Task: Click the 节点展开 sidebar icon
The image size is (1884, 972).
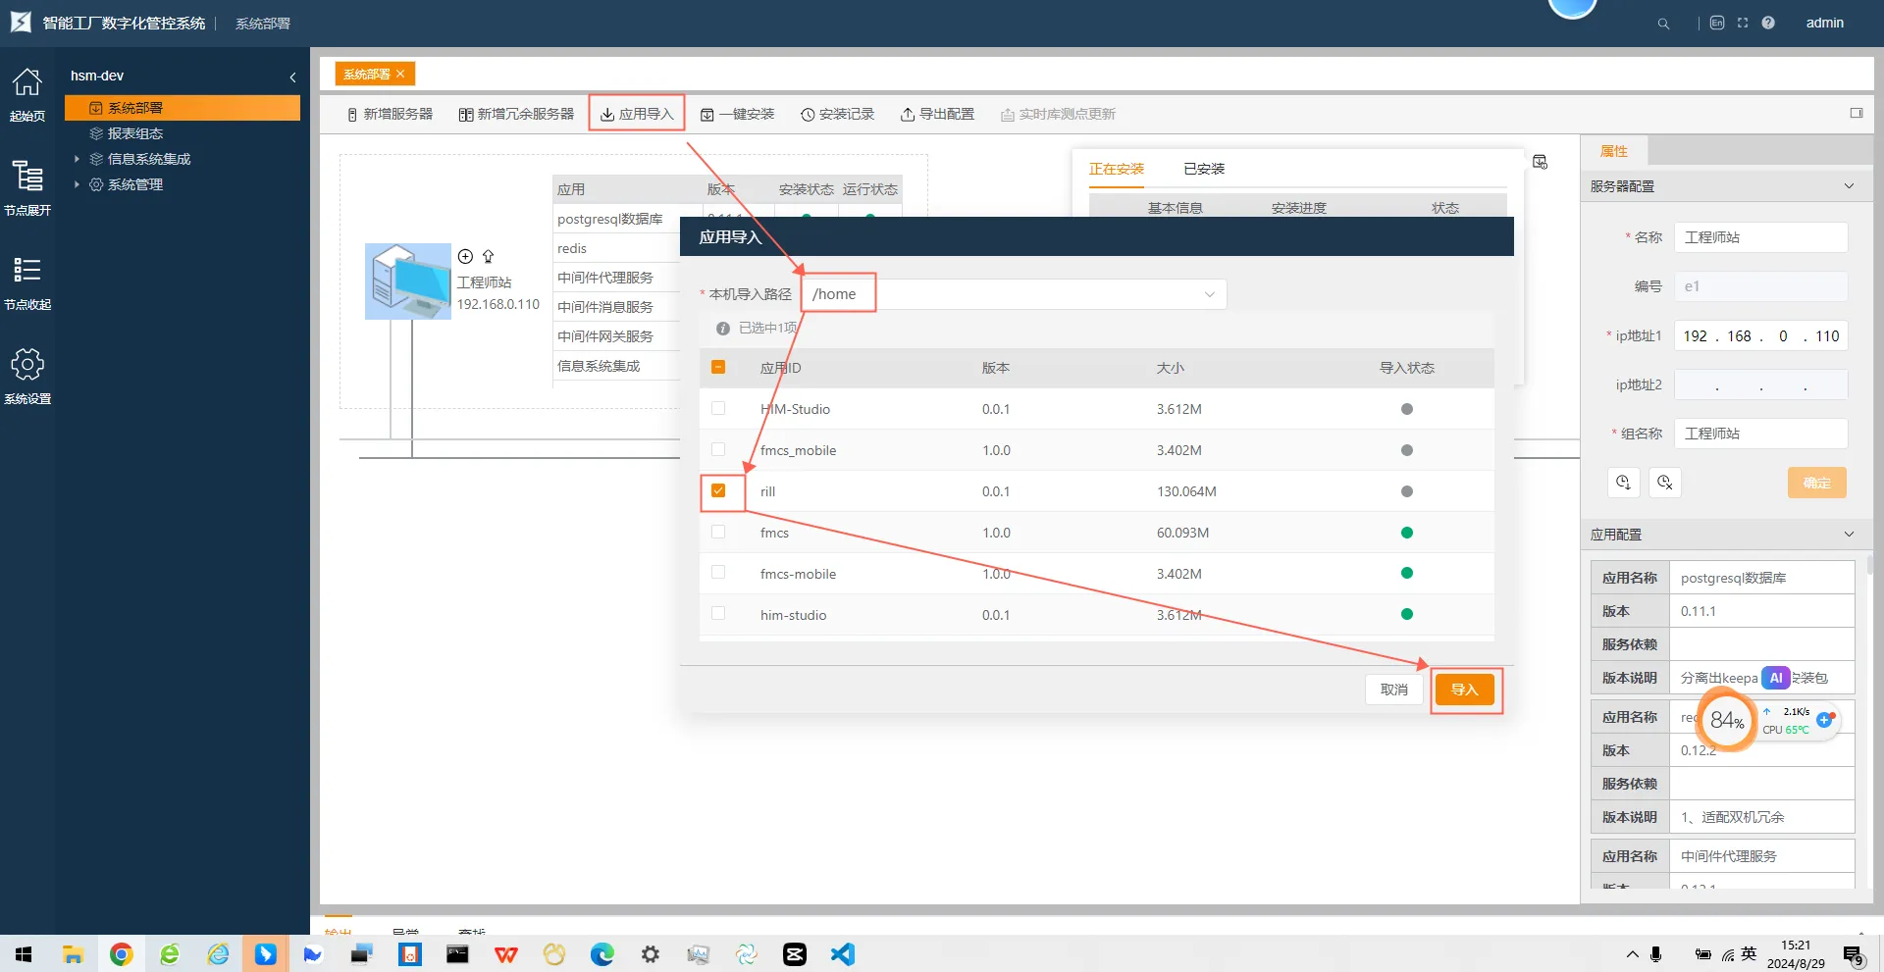Action: [x=26, y=177]
